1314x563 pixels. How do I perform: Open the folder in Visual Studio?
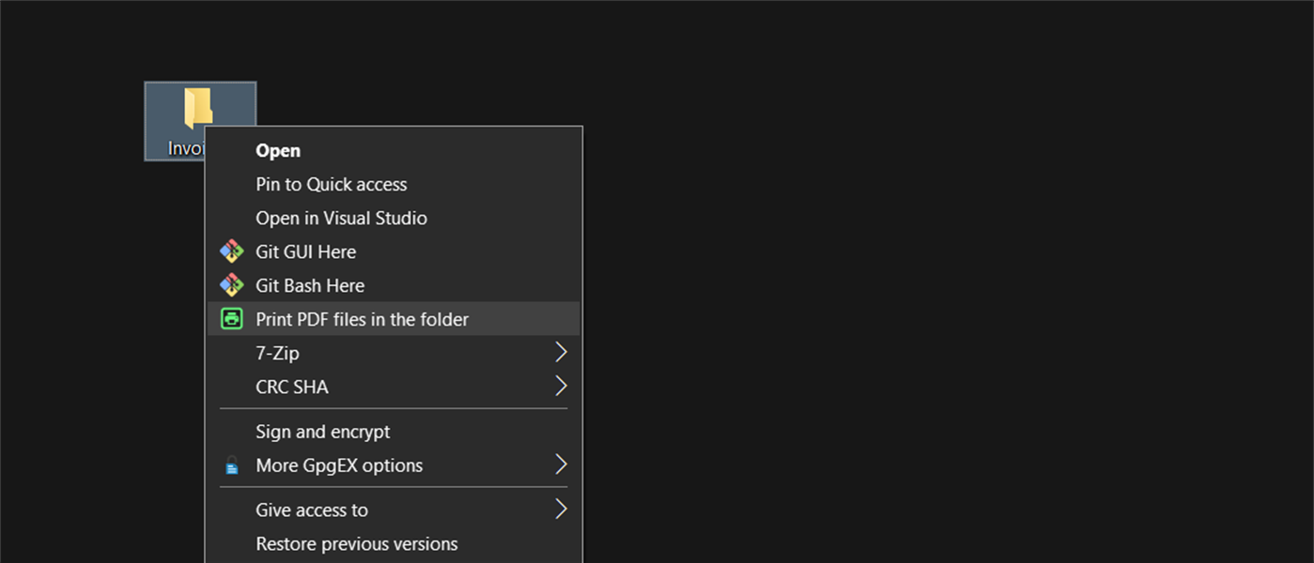[x=342, y=218]
